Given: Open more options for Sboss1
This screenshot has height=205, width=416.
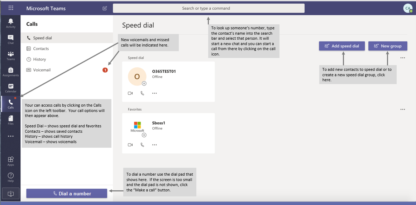Looking at the screenshot, I should 154,145.
